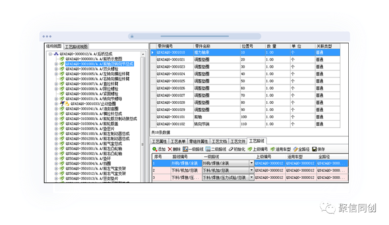389x225 pixels.
Task: Click the 添加 add-route toolbar icon
Action: (154, 149)
